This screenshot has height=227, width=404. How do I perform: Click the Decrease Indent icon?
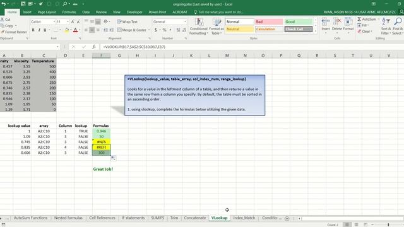[x=105, y=30]
